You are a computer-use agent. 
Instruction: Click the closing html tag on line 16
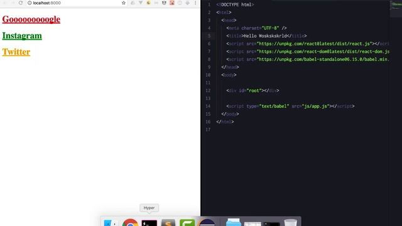click(x=225, y=122)
